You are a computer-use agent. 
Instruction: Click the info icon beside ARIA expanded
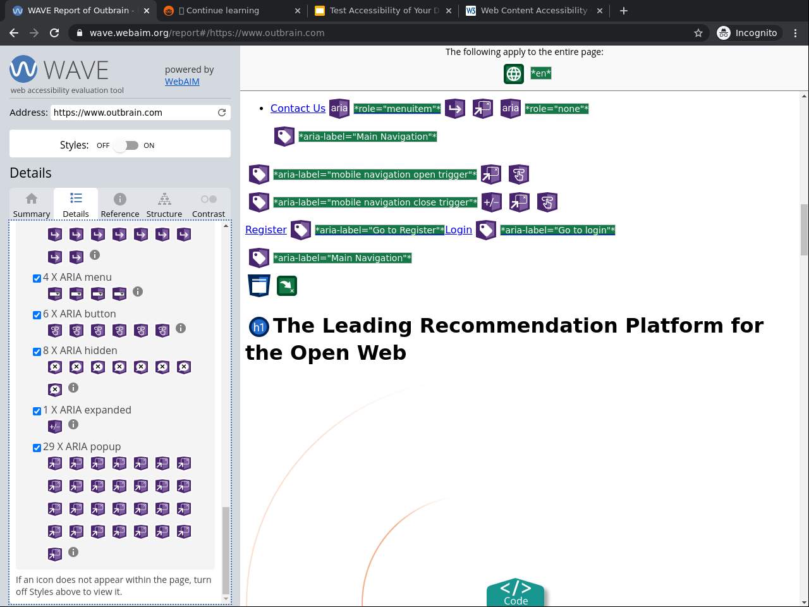click(73, 424)
